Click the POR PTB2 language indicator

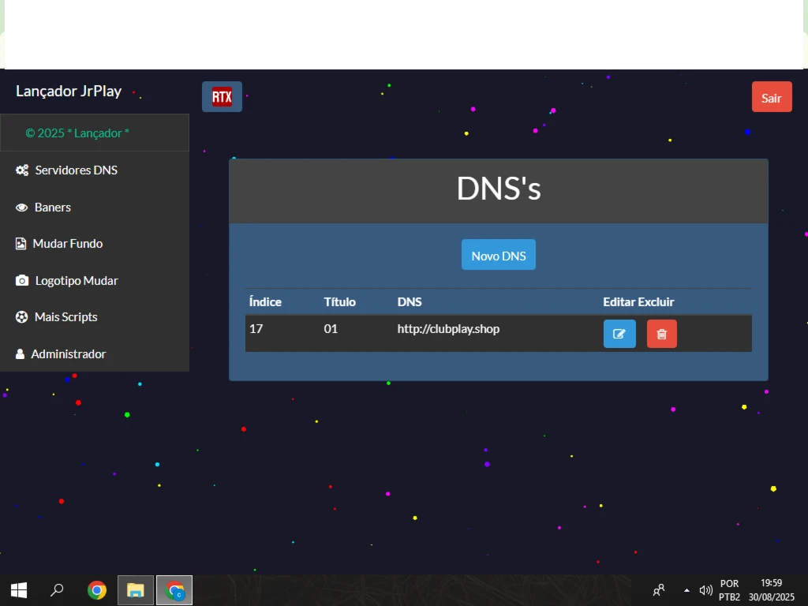pyautogui.click(x=729, y=590)
